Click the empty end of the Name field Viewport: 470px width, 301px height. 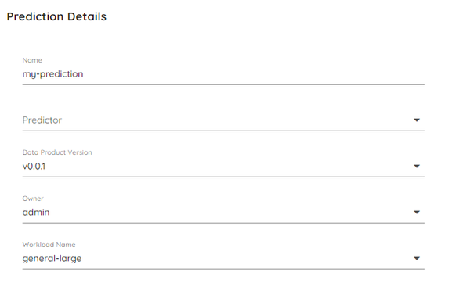[254, 74]
